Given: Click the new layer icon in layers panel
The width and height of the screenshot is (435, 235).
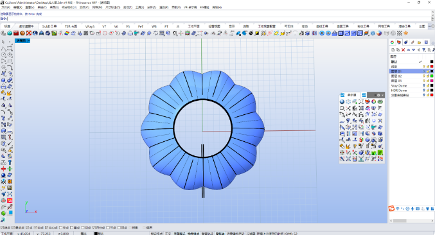Looking at the screenshot, I should [x=393, y=50].
